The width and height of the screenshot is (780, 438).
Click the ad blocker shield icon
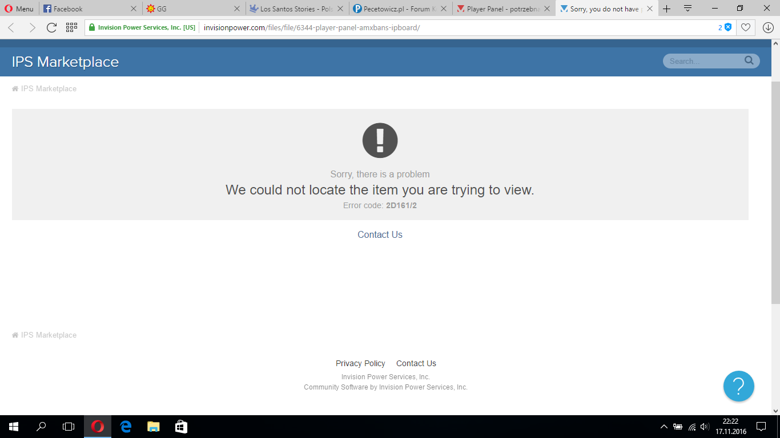coord(728,27)
